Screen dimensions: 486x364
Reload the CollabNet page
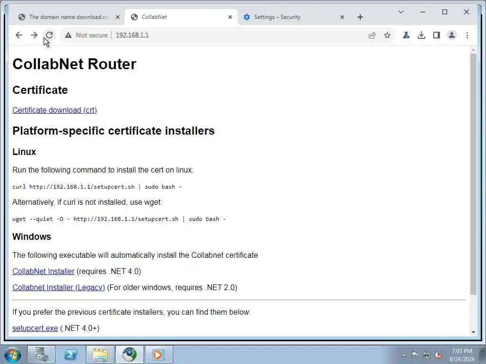click(49, 35)
